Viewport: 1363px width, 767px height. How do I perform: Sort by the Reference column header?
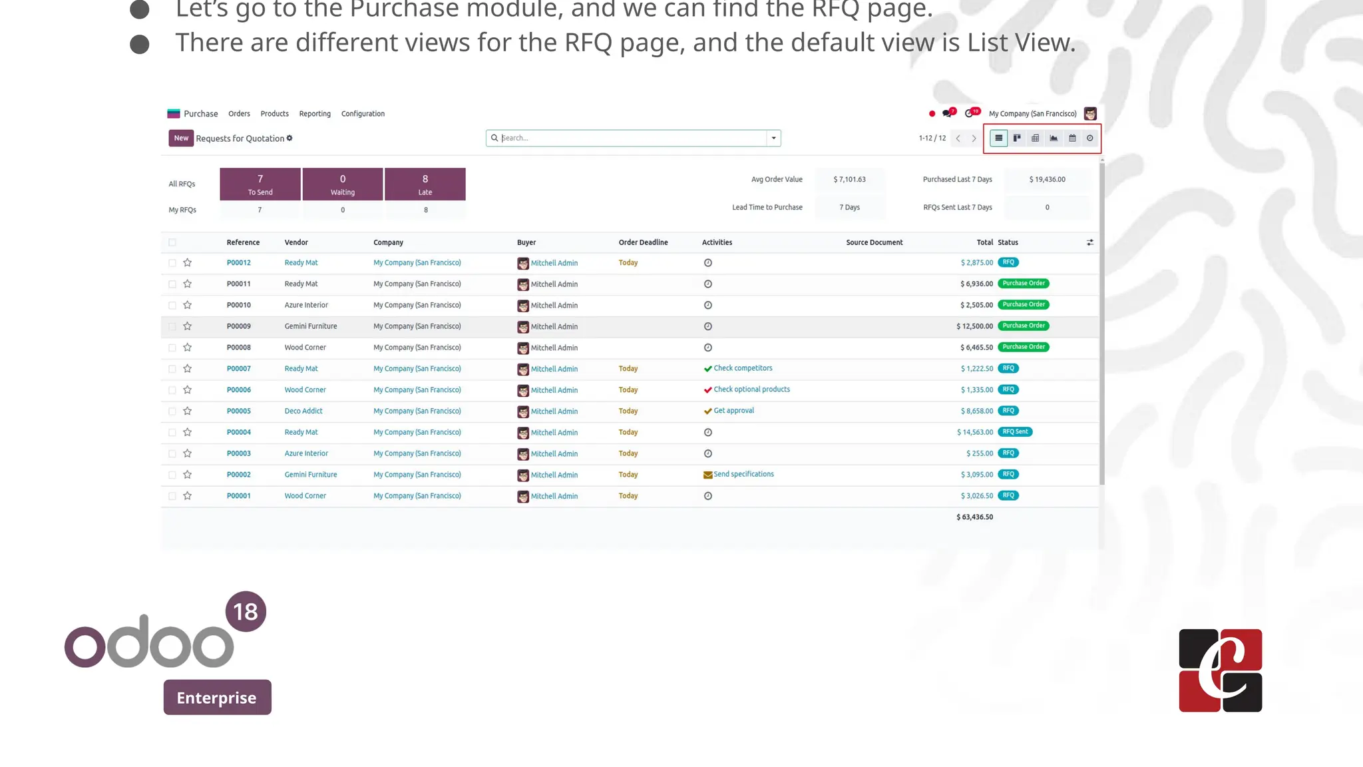tap(243, 242)
